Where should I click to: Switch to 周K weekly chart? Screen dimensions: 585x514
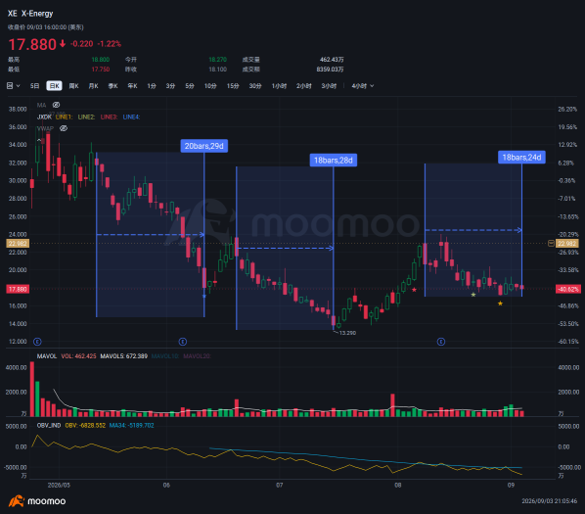[x=74, y=86]
